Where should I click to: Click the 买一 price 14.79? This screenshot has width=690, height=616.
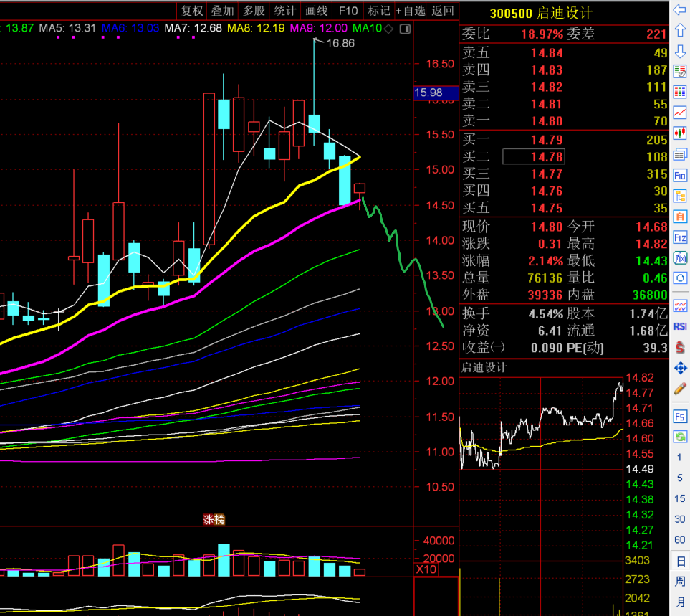(x=547, y=140)
